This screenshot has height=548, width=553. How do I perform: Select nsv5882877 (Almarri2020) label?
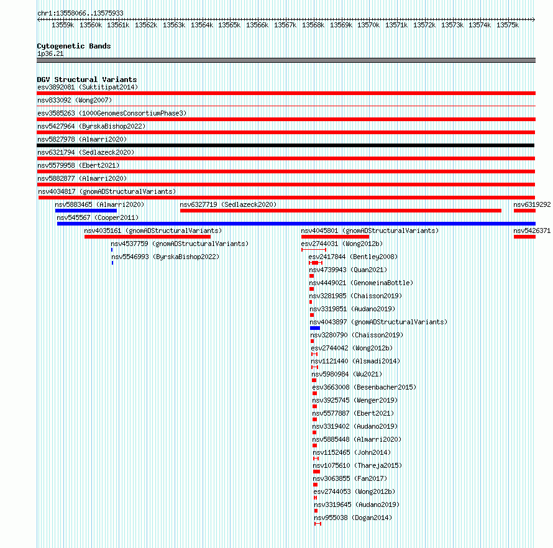tap(82, 178)
